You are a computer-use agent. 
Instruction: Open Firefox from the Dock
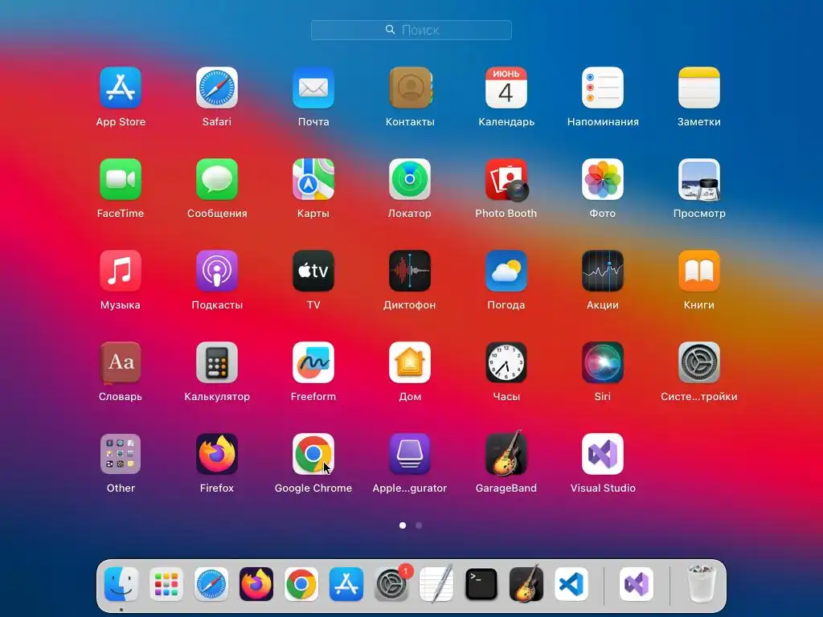[x=256, y=584]
